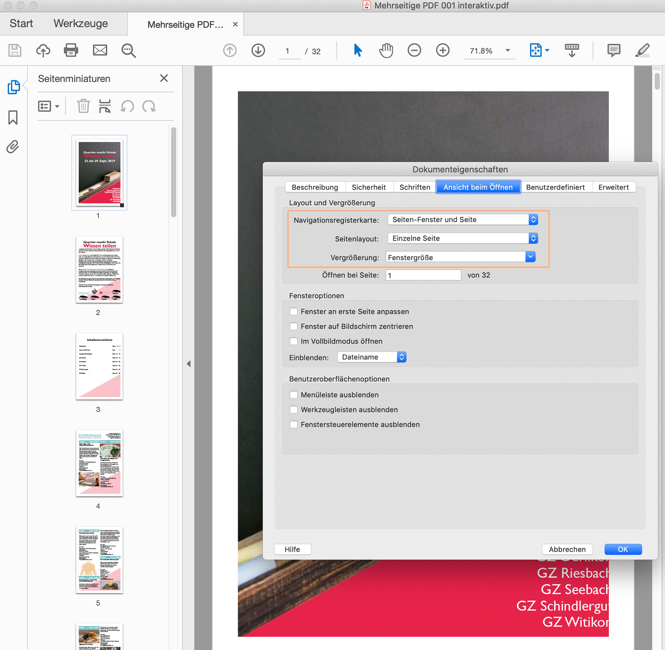Delete selected page with trash icon
This screenshot has width=665, height=650.
tap(83, 106)
